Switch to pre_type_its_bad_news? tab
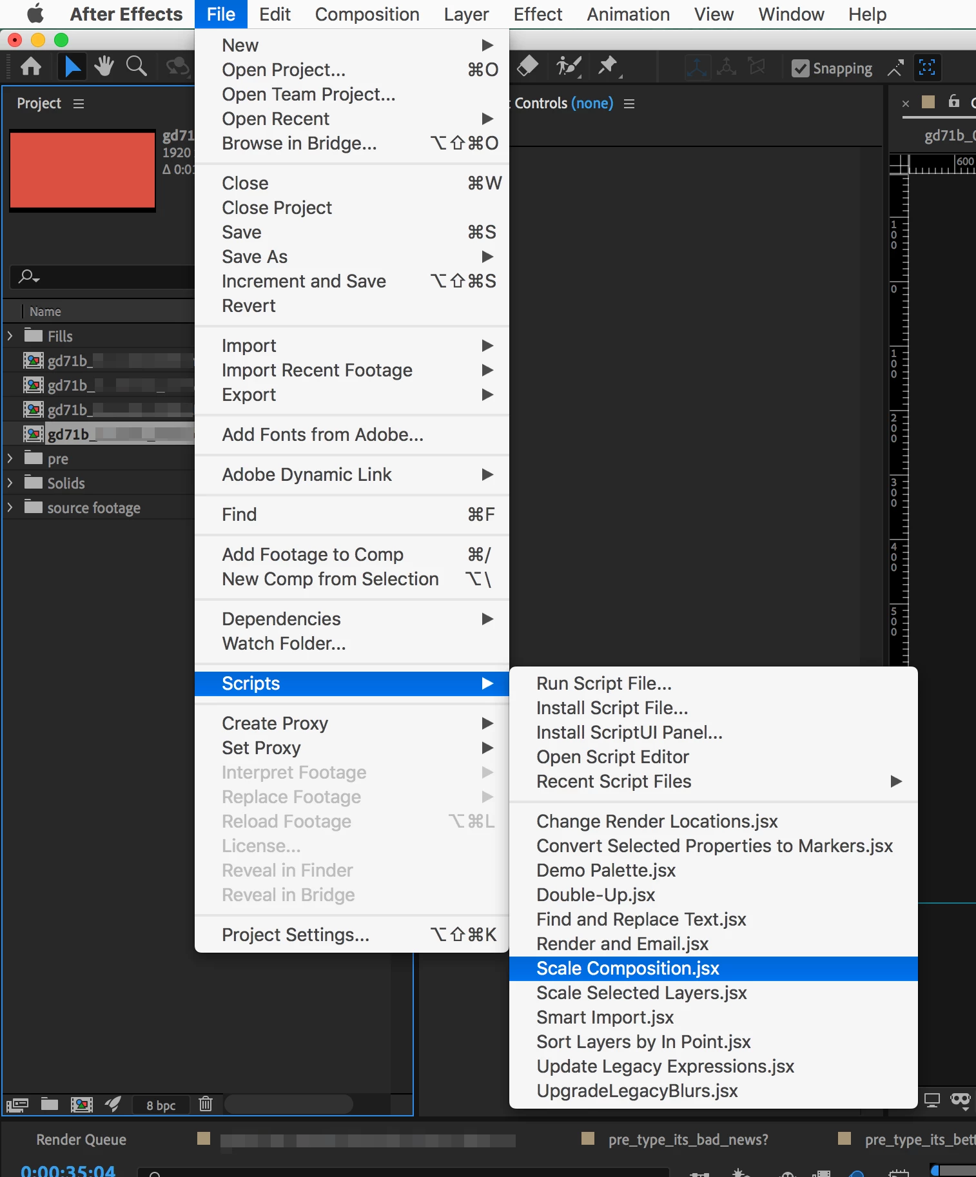Viewport: 976px width, 1177px height. coord(688,1140)
